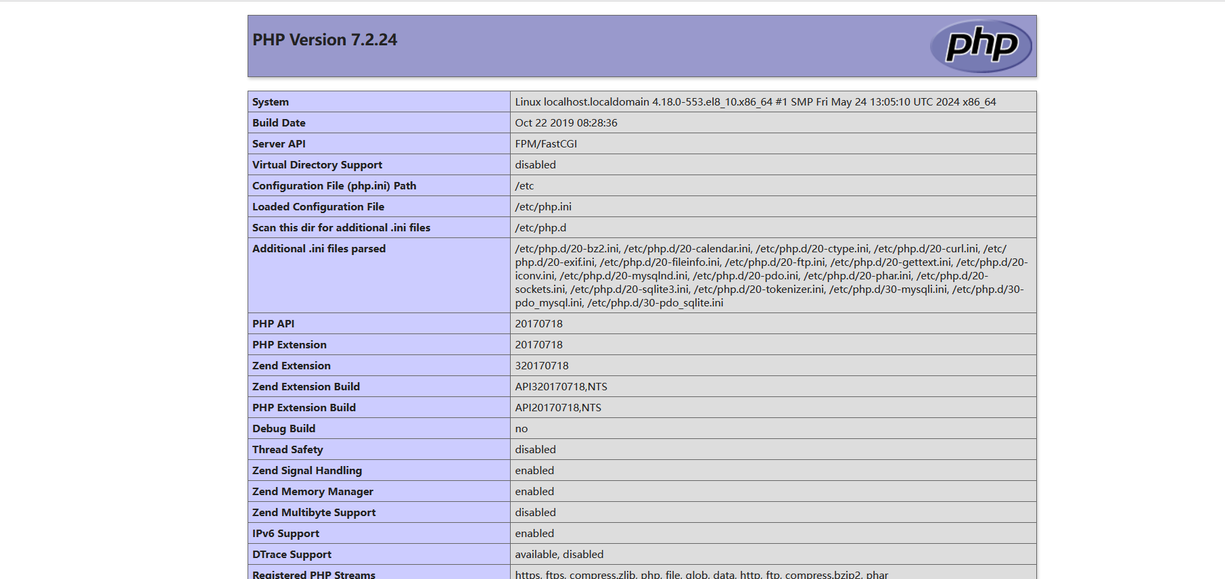
Task: Click 'API20170718,NTS' value
Action: tap(558, 408)
